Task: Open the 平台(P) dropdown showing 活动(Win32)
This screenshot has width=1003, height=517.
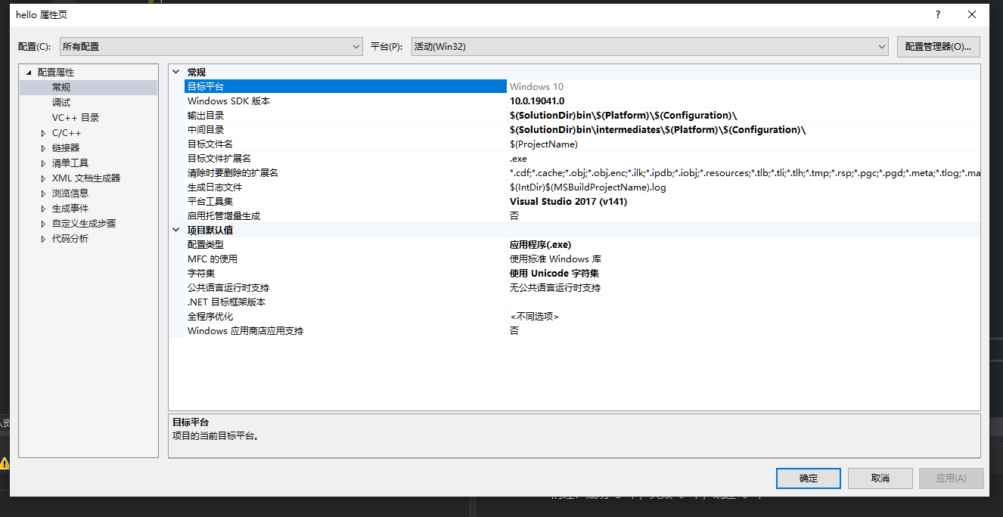Action: (650, 47)
